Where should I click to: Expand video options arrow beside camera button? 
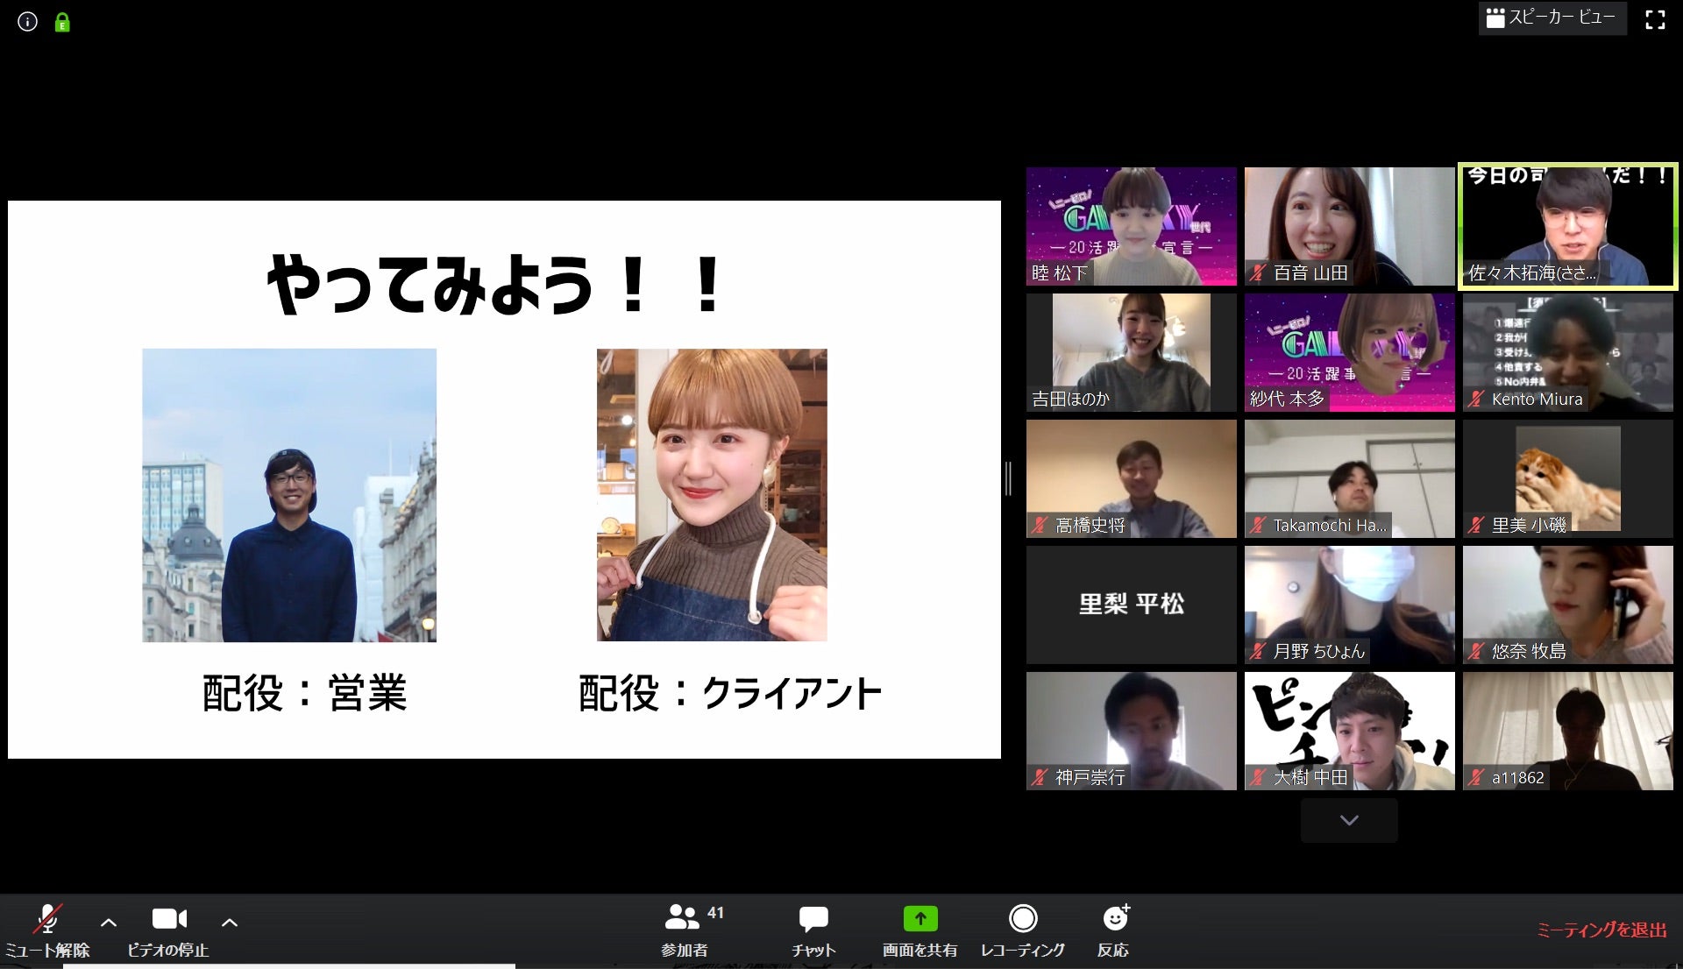pos(230,922)
